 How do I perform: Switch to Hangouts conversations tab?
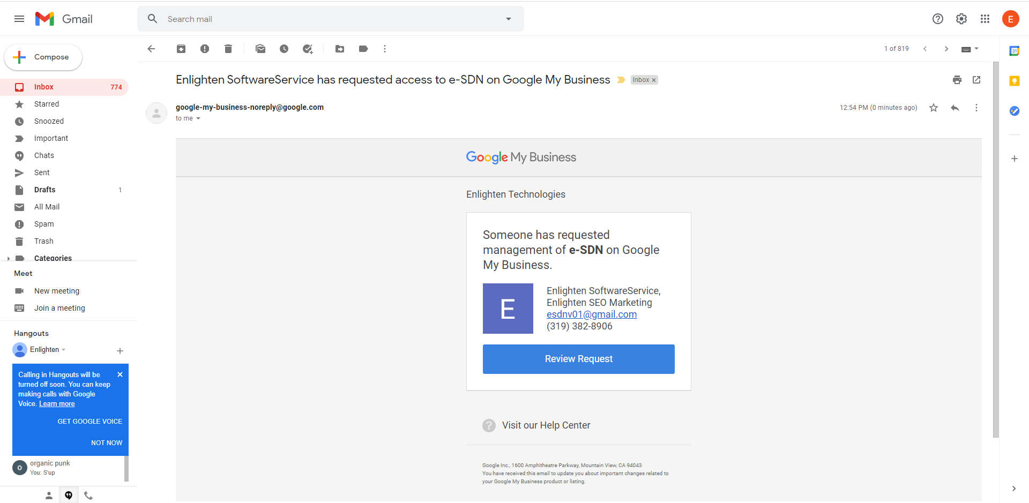tap(69, 496)
